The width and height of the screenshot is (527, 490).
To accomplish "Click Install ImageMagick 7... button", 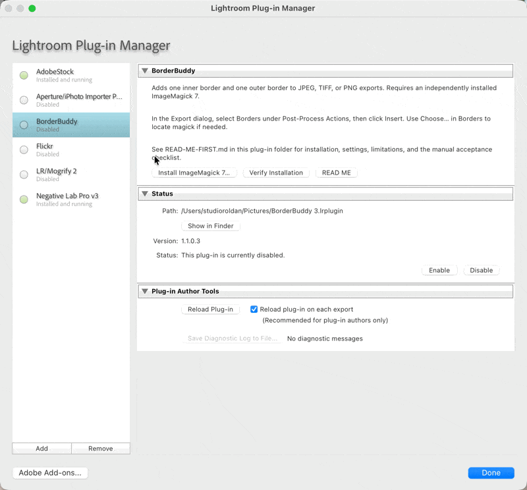I will pos(194,173).
